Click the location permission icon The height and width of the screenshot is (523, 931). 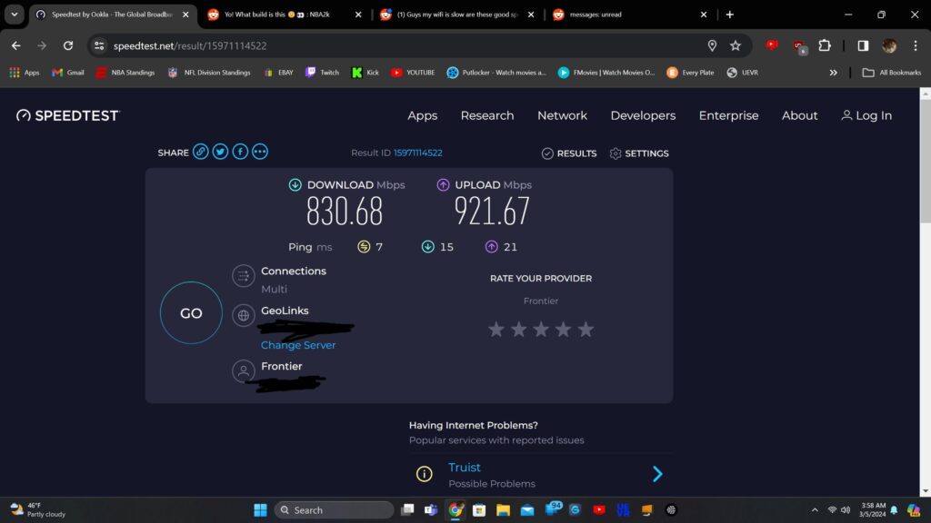coord(712,45)
